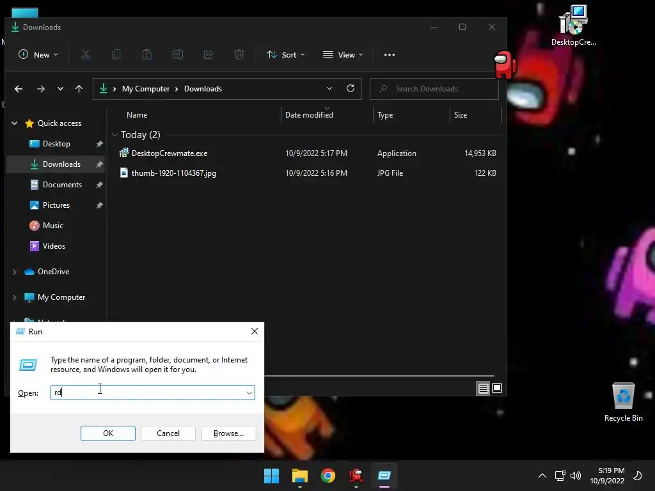This screenshot has height=491, width=655.
Task: Click Browse... in the Run dialog
Action: pos(228,433)
